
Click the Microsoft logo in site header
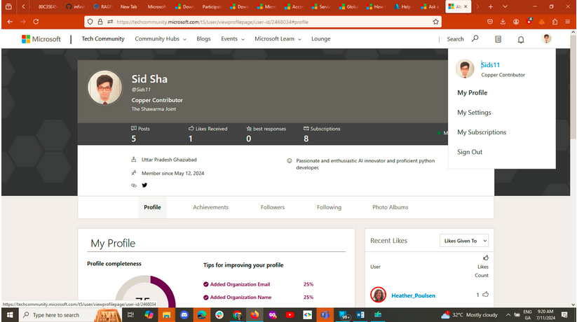(x=41, y=39)
